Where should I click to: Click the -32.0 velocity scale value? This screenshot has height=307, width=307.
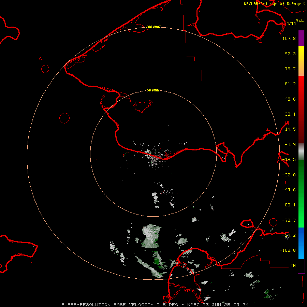[x=289, y=175]
